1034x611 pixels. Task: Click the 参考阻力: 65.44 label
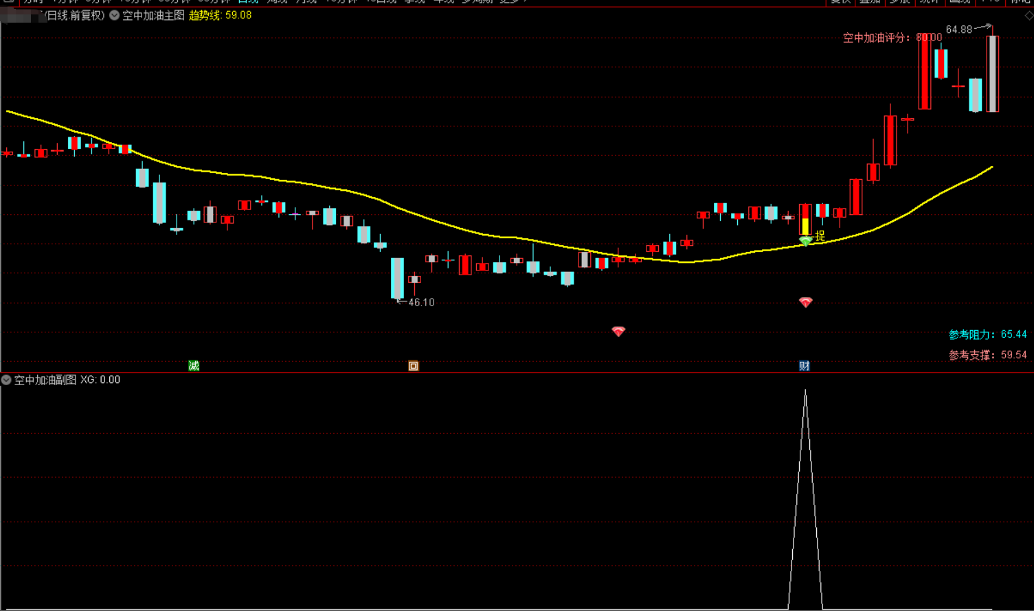(x=988, y=334)
